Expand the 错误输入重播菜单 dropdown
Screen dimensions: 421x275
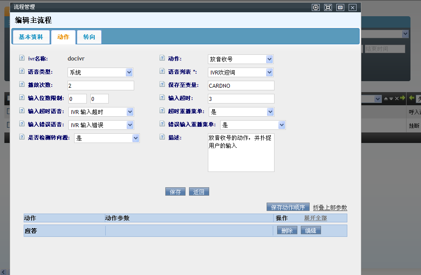click(253, 125)
